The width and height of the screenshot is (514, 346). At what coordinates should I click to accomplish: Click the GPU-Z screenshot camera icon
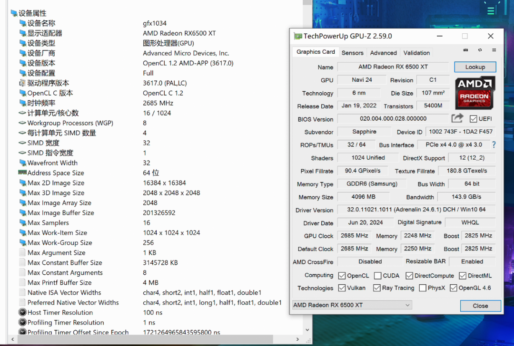(x=465, y=50)
